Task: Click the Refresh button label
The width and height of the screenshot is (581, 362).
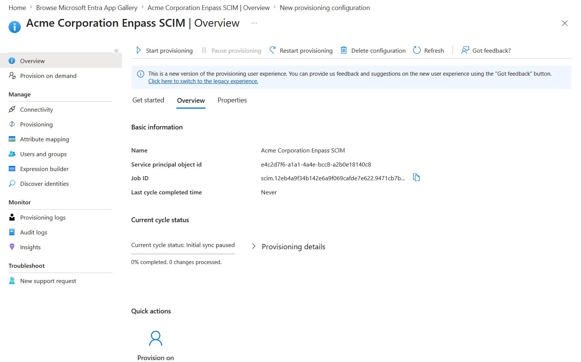Action: tap(434, 50)
